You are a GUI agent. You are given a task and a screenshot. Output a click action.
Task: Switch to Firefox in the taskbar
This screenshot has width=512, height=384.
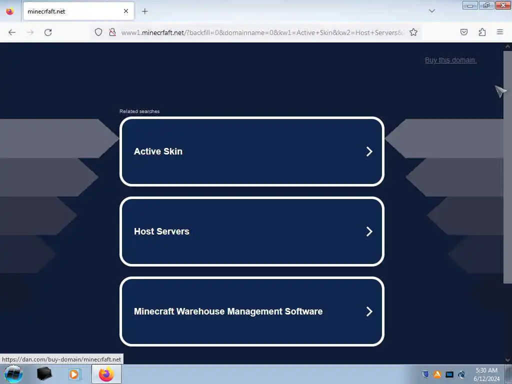(x=106, y=374)
